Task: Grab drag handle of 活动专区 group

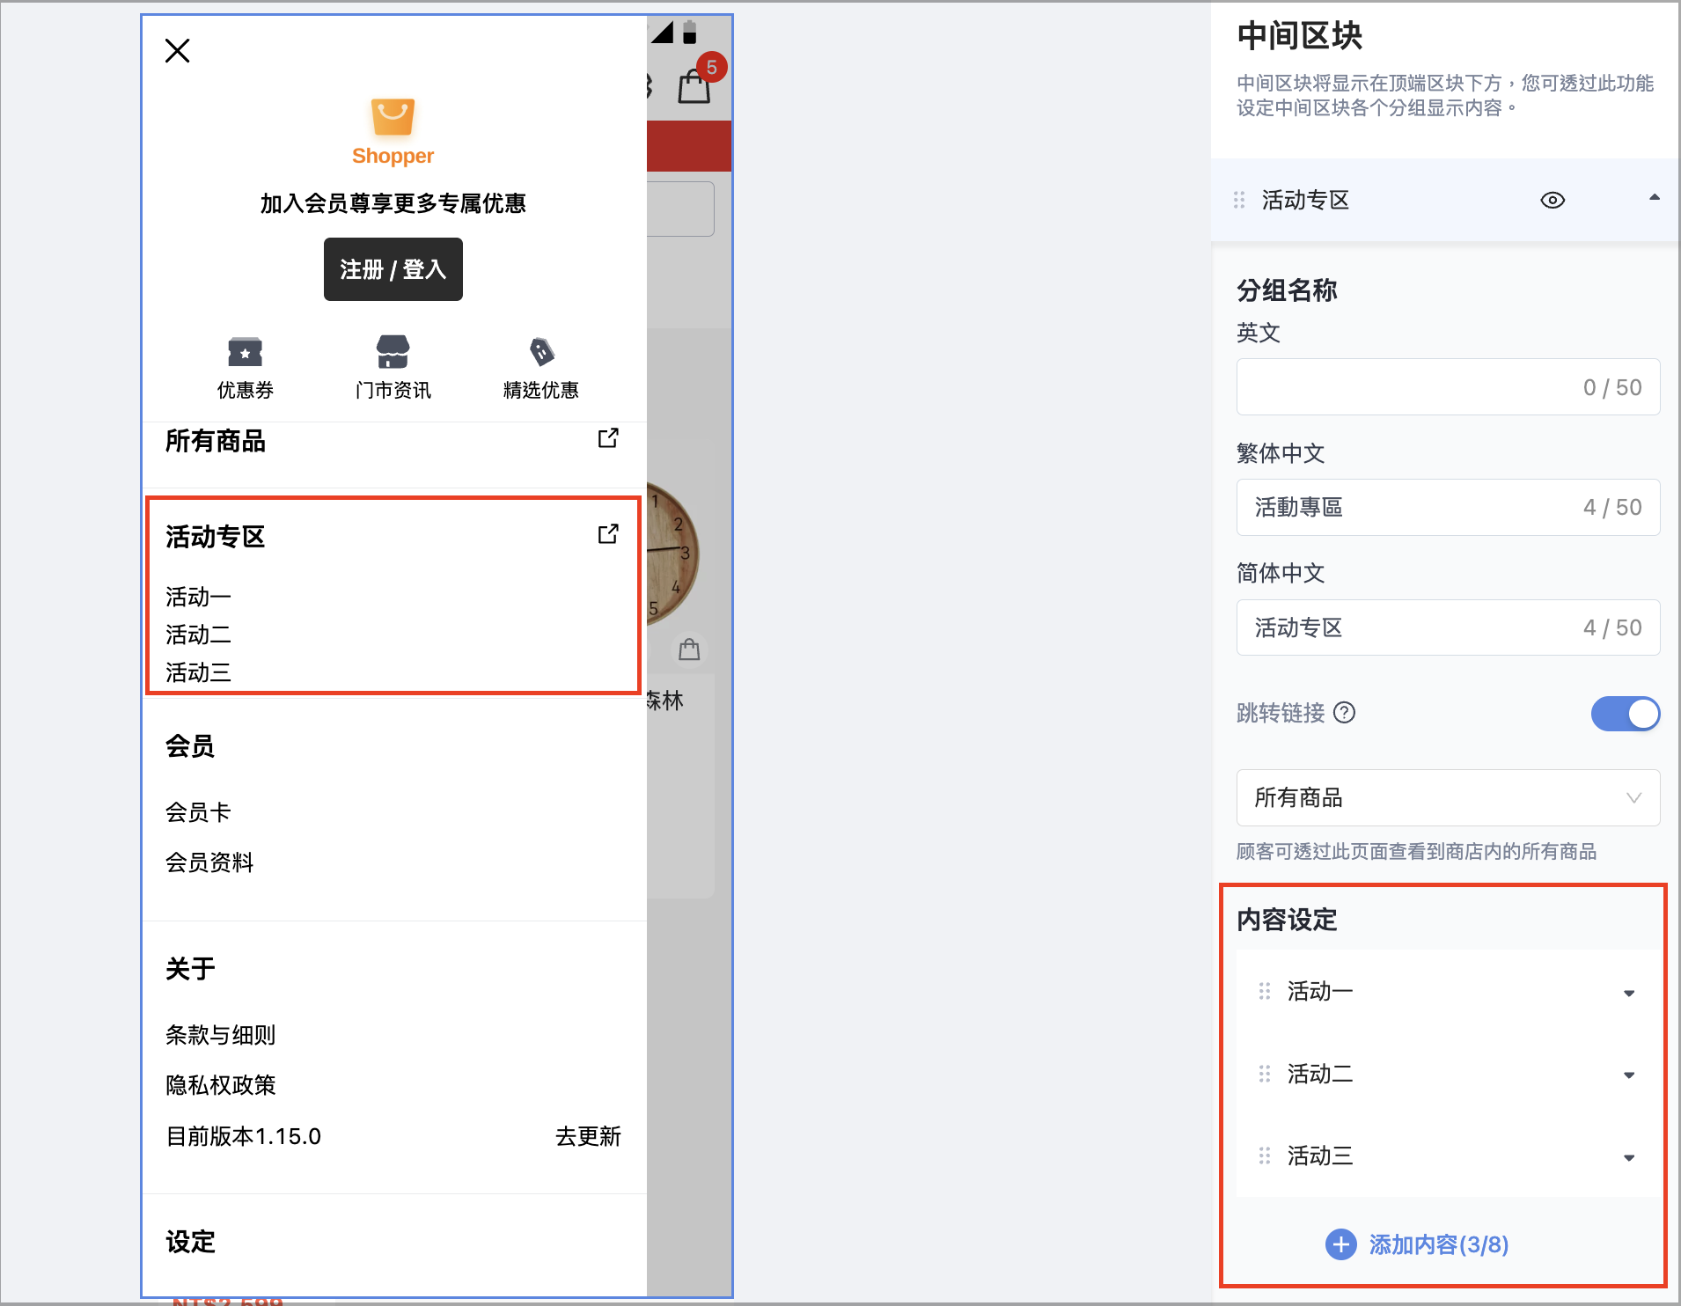Action: click(x=1239, y=201)
